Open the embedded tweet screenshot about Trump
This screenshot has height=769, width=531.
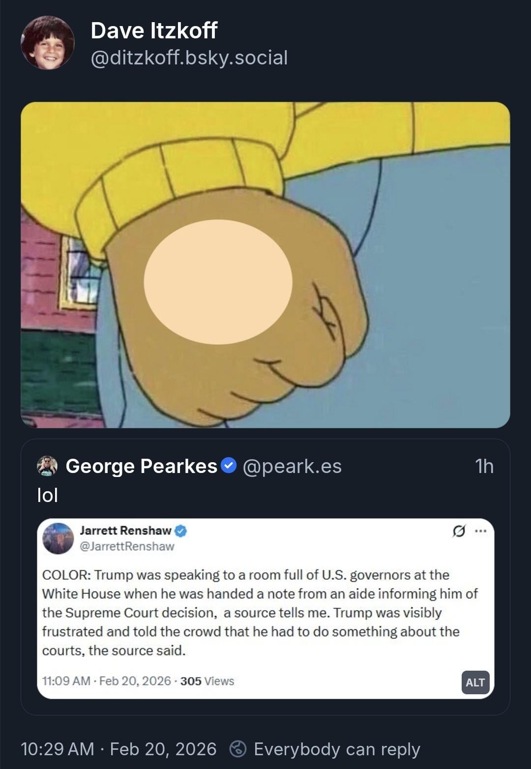click(265, 609)
